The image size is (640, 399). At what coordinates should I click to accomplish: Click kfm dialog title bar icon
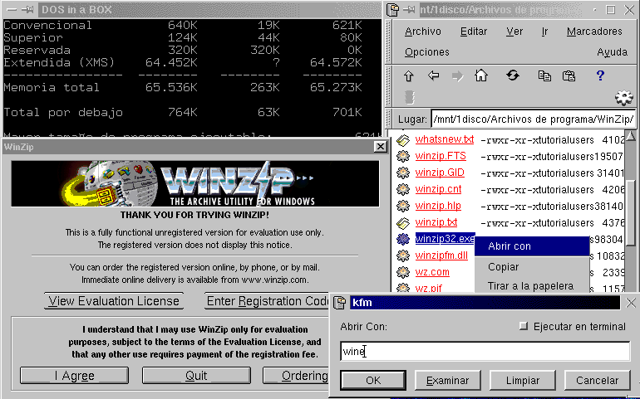(x=340, y=303)
